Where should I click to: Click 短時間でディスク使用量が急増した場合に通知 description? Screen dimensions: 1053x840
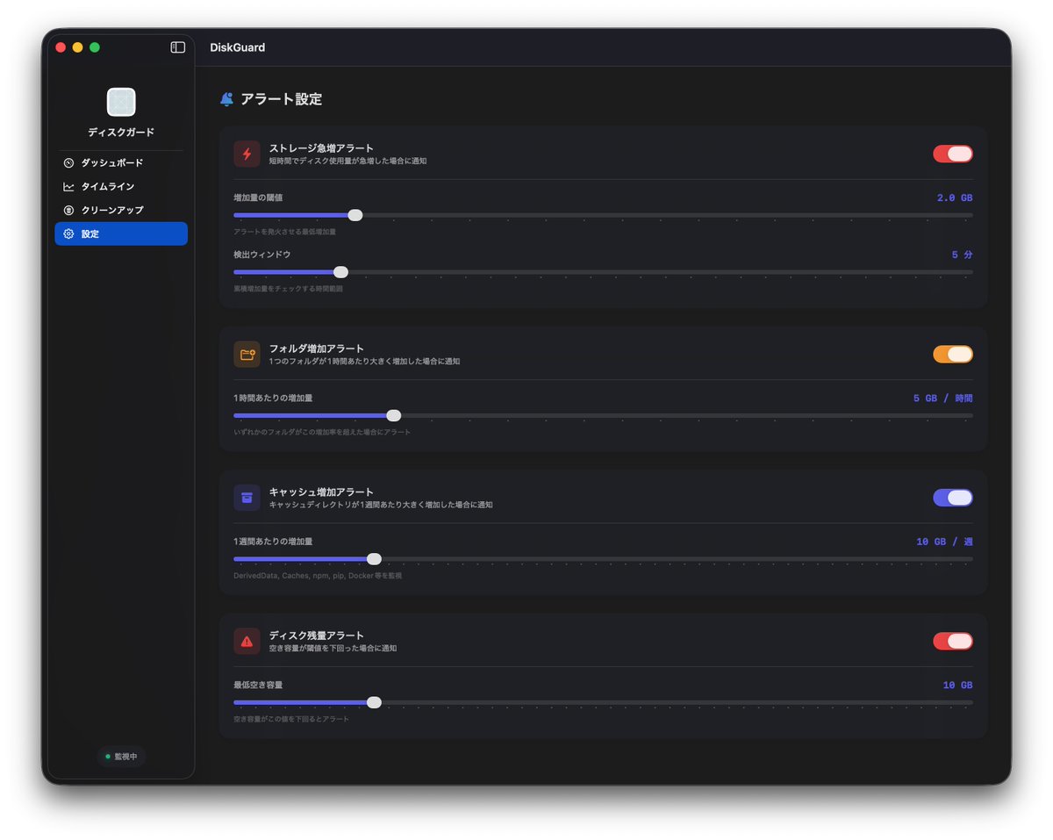[x=347, y=162]
